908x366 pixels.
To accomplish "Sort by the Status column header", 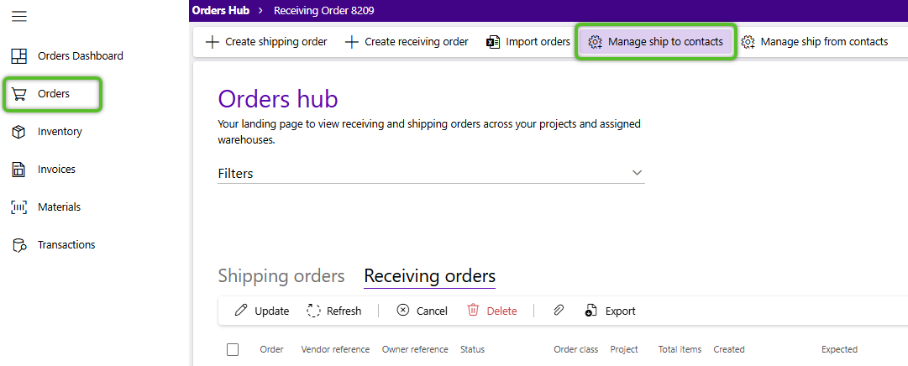I will 472,349.
